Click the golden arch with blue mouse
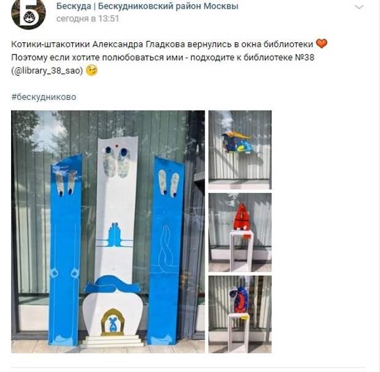This screenshot has height=372, width=380. coord(112,322)
